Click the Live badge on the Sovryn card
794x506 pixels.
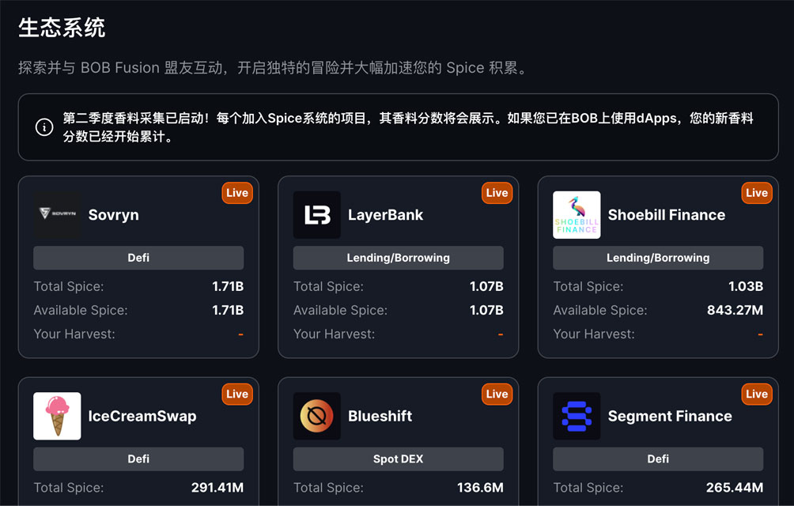click(x=237, y=193)
